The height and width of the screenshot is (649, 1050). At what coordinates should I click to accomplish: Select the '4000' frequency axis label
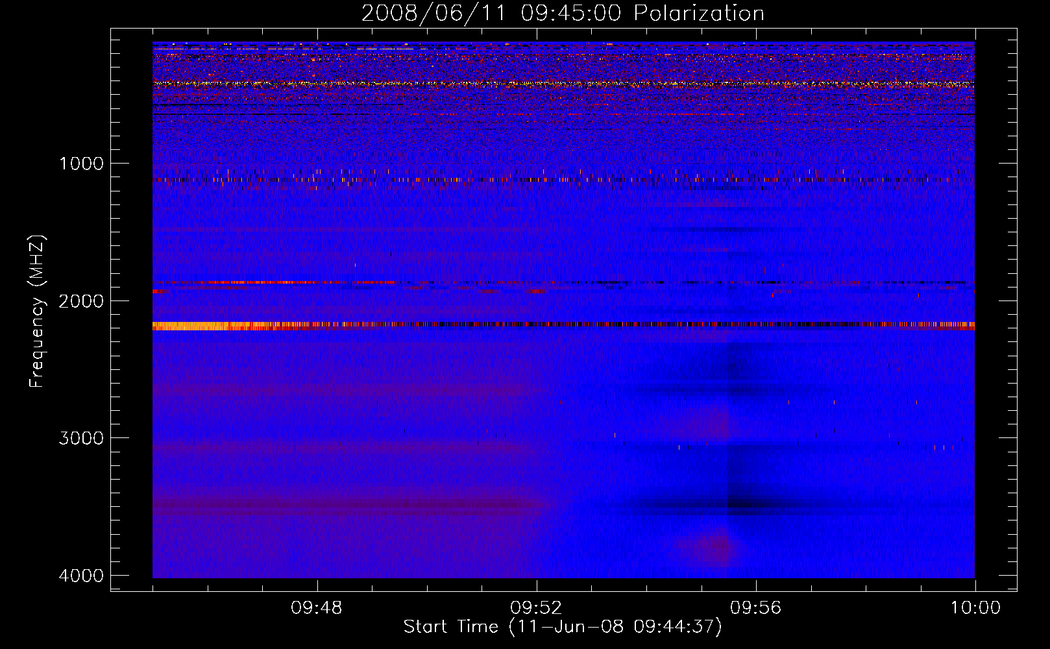tap(82, 576)
